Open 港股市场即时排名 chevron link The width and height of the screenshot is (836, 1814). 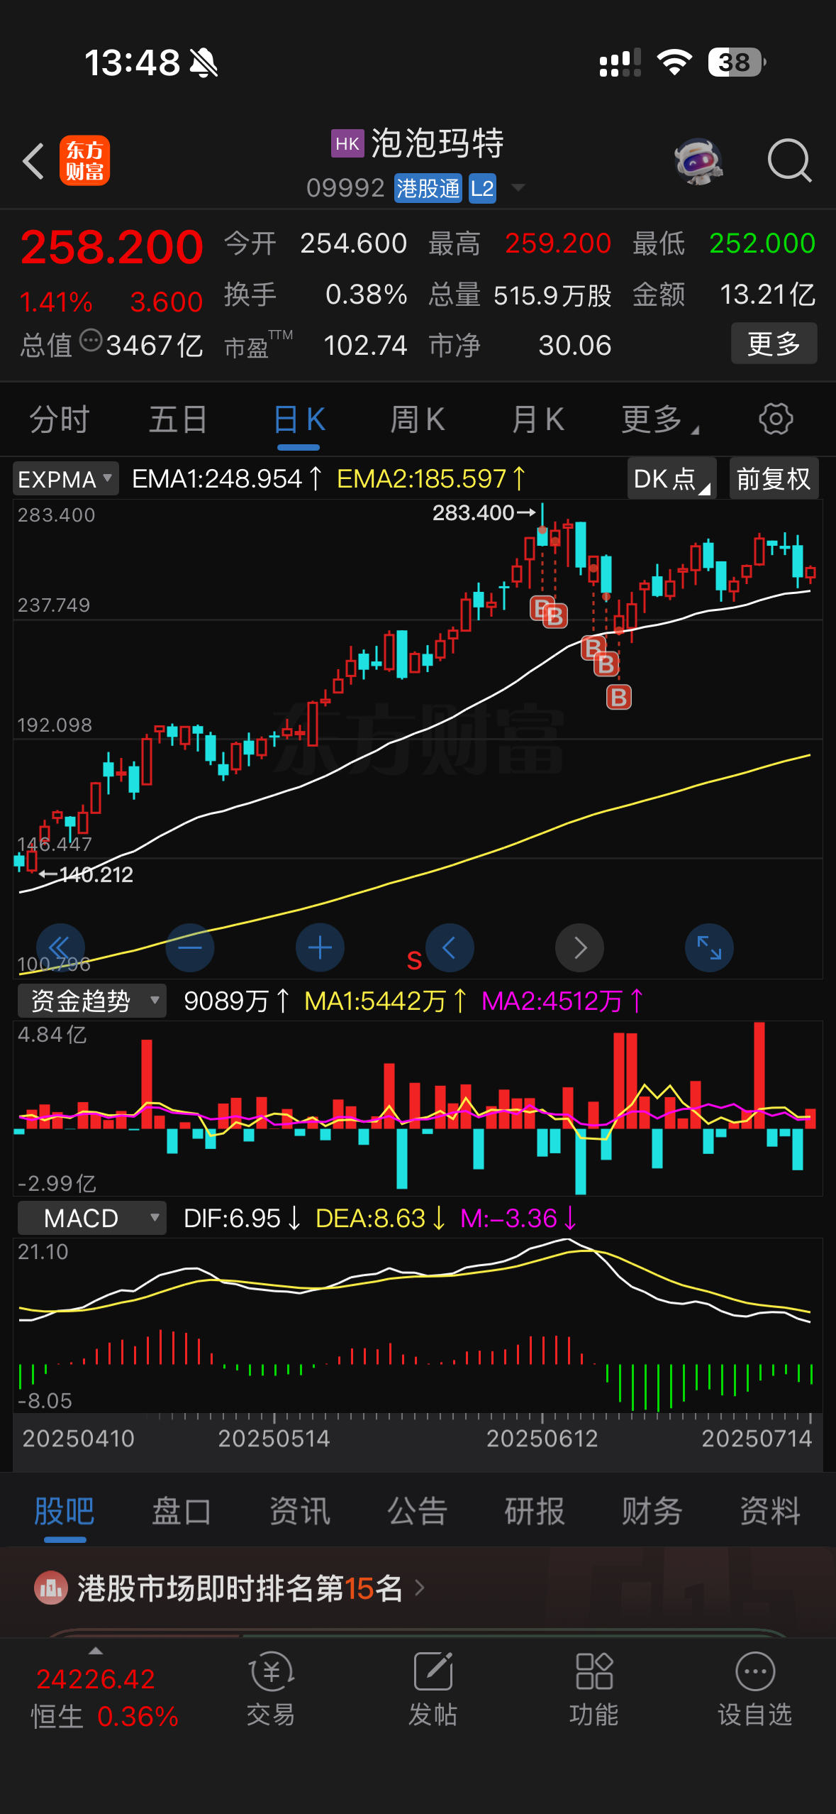(x=420, y=1588)
